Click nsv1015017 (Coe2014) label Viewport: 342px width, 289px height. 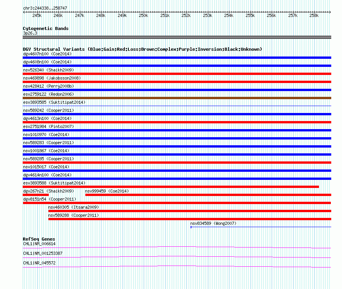[x=46, y=167]
